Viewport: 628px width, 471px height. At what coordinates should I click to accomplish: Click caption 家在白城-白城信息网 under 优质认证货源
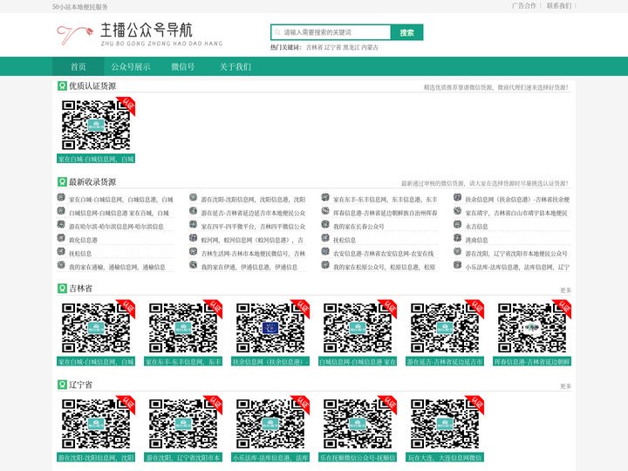pos(96,159)
